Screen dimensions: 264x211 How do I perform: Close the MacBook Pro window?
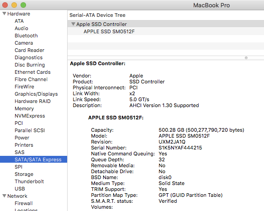point(5,5)
